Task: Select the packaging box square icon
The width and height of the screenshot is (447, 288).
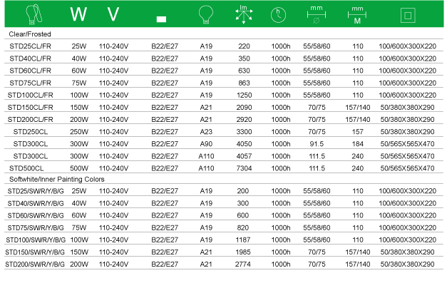Action: pos(408,14)
